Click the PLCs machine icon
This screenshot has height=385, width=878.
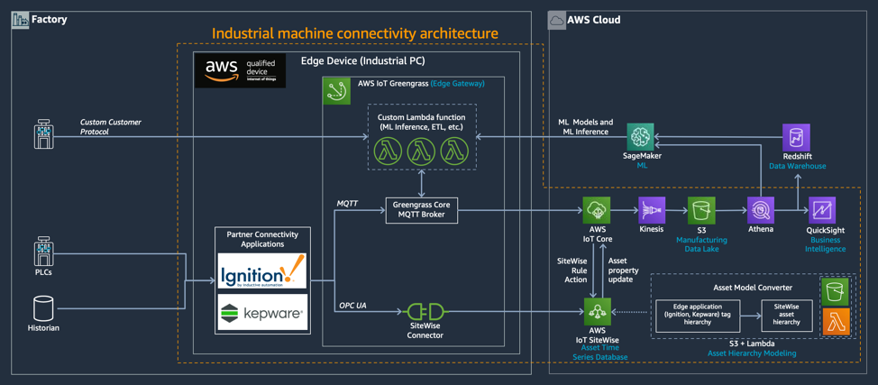tap(42, 252)
